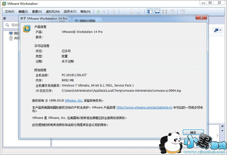Click the 8092 MB memory value
227x155 pixels.
(68, 80)
